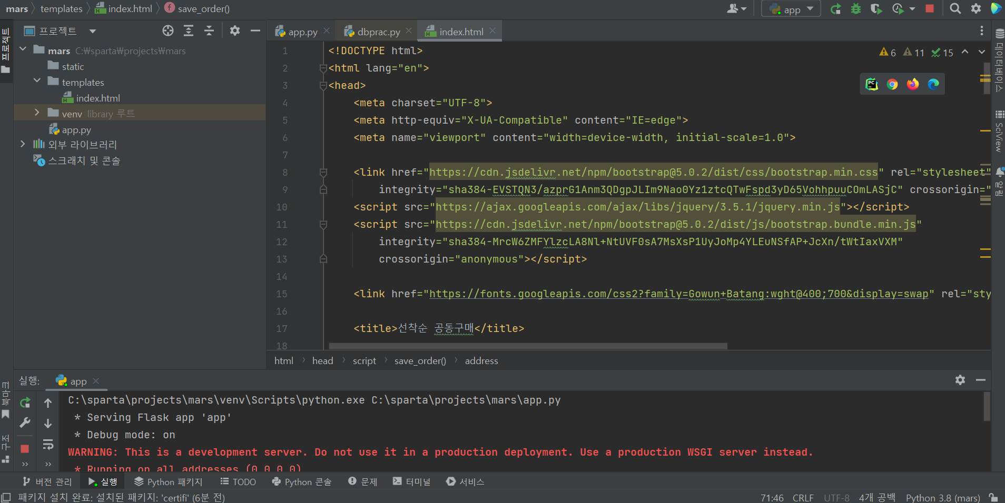Locate the opened file in the project tree
The image size is (1005, 503).
[168, 31]
